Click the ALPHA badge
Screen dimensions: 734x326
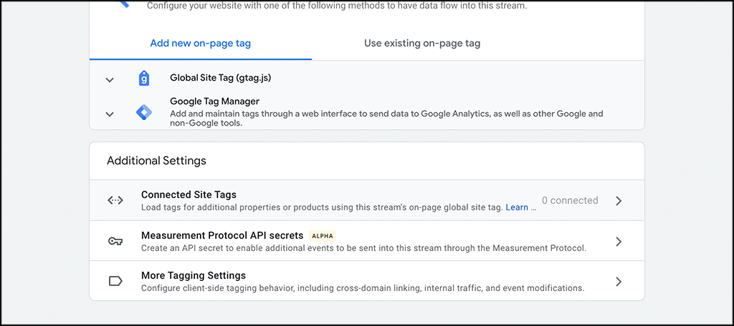[x=323, y=236]
